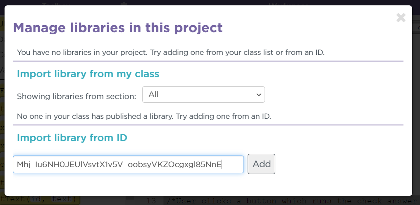Click end of the entered library ID text
Viewport: 420px width, 205px height.
point(222,165)
